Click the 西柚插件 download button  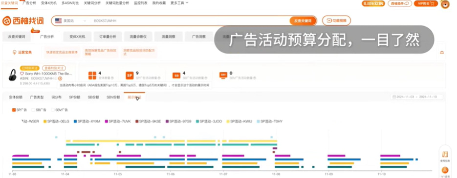coord(400,3)
